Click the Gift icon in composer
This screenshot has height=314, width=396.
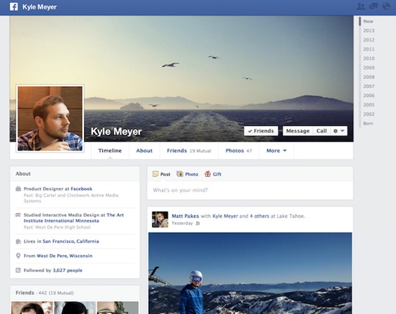(208, 174)
